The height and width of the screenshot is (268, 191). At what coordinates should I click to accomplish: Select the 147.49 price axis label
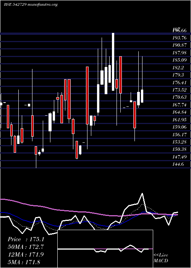[x=180, y=157]
